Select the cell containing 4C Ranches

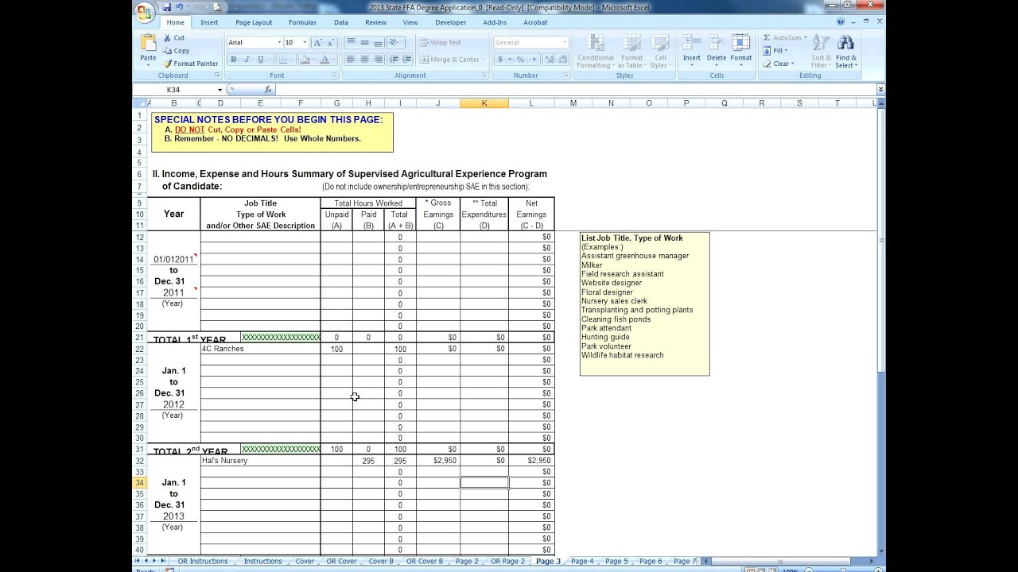pos(260,349)
